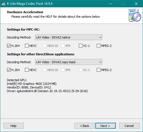143x132 pixels.
Task: Proceed with the Next > button
Action: 105,126
